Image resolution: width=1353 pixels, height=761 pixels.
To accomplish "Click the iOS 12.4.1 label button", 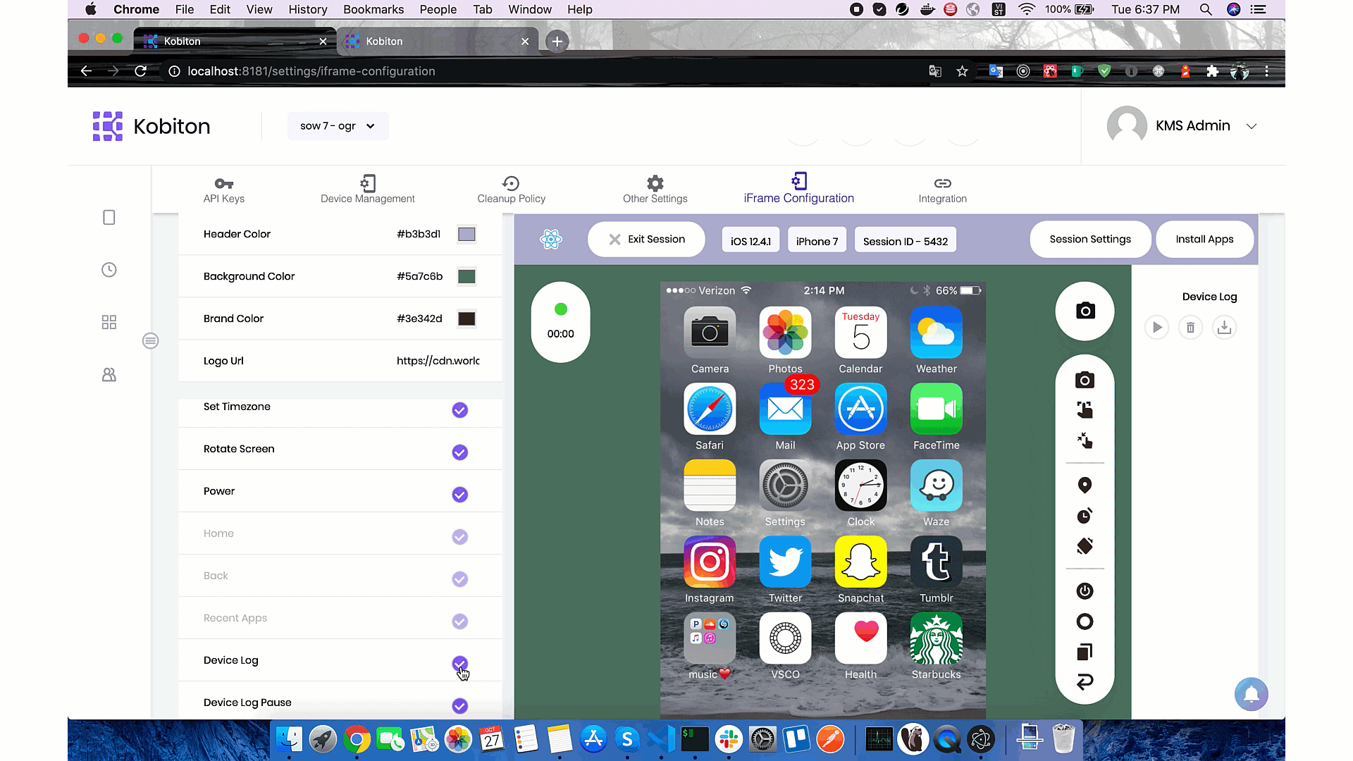I will click(x=750, y=241).
